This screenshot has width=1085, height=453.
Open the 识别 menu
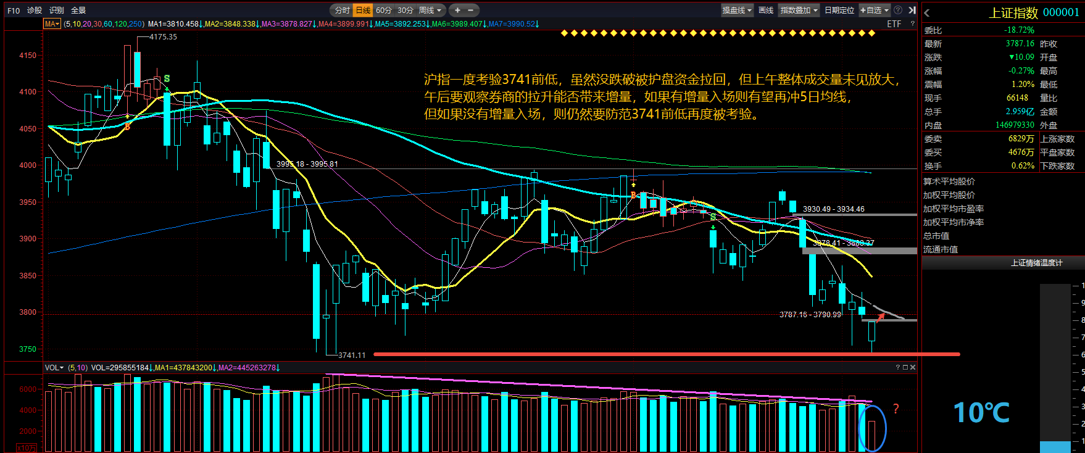click(x=57, y=10)
